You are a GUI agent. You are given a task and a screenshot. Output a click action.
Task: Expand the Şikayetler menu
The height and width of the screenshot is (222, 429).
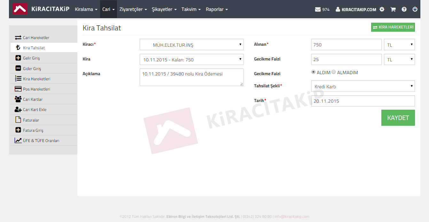click(x=164, y=9)
